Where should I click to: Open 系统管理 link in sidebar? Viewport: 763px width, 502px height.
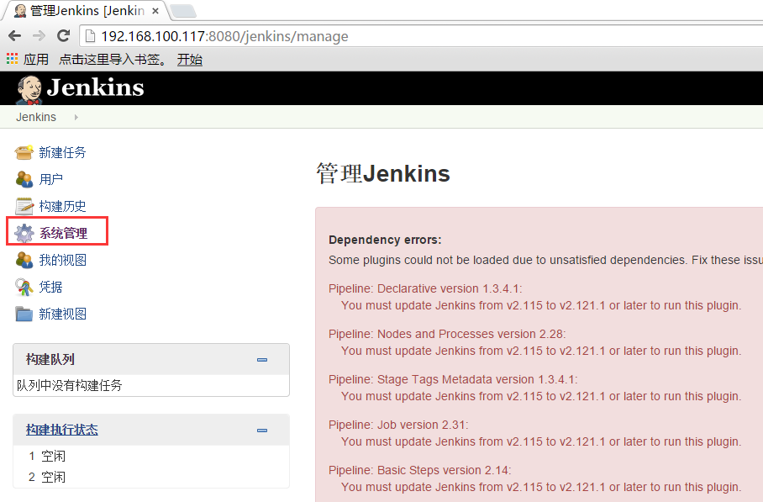coord(63,233)
